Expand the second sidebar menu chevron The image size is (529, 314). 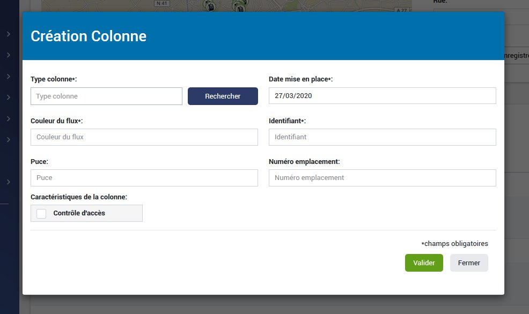(8, 53)
